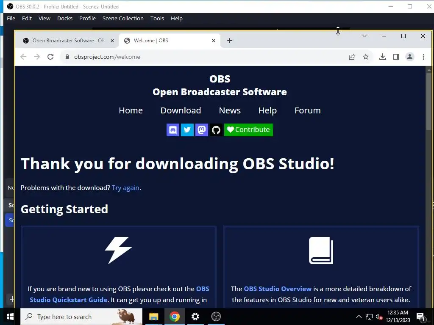434x325 pixels.
Task: Add a scene with the OBS plus button
Action: (x=11, y=299)
